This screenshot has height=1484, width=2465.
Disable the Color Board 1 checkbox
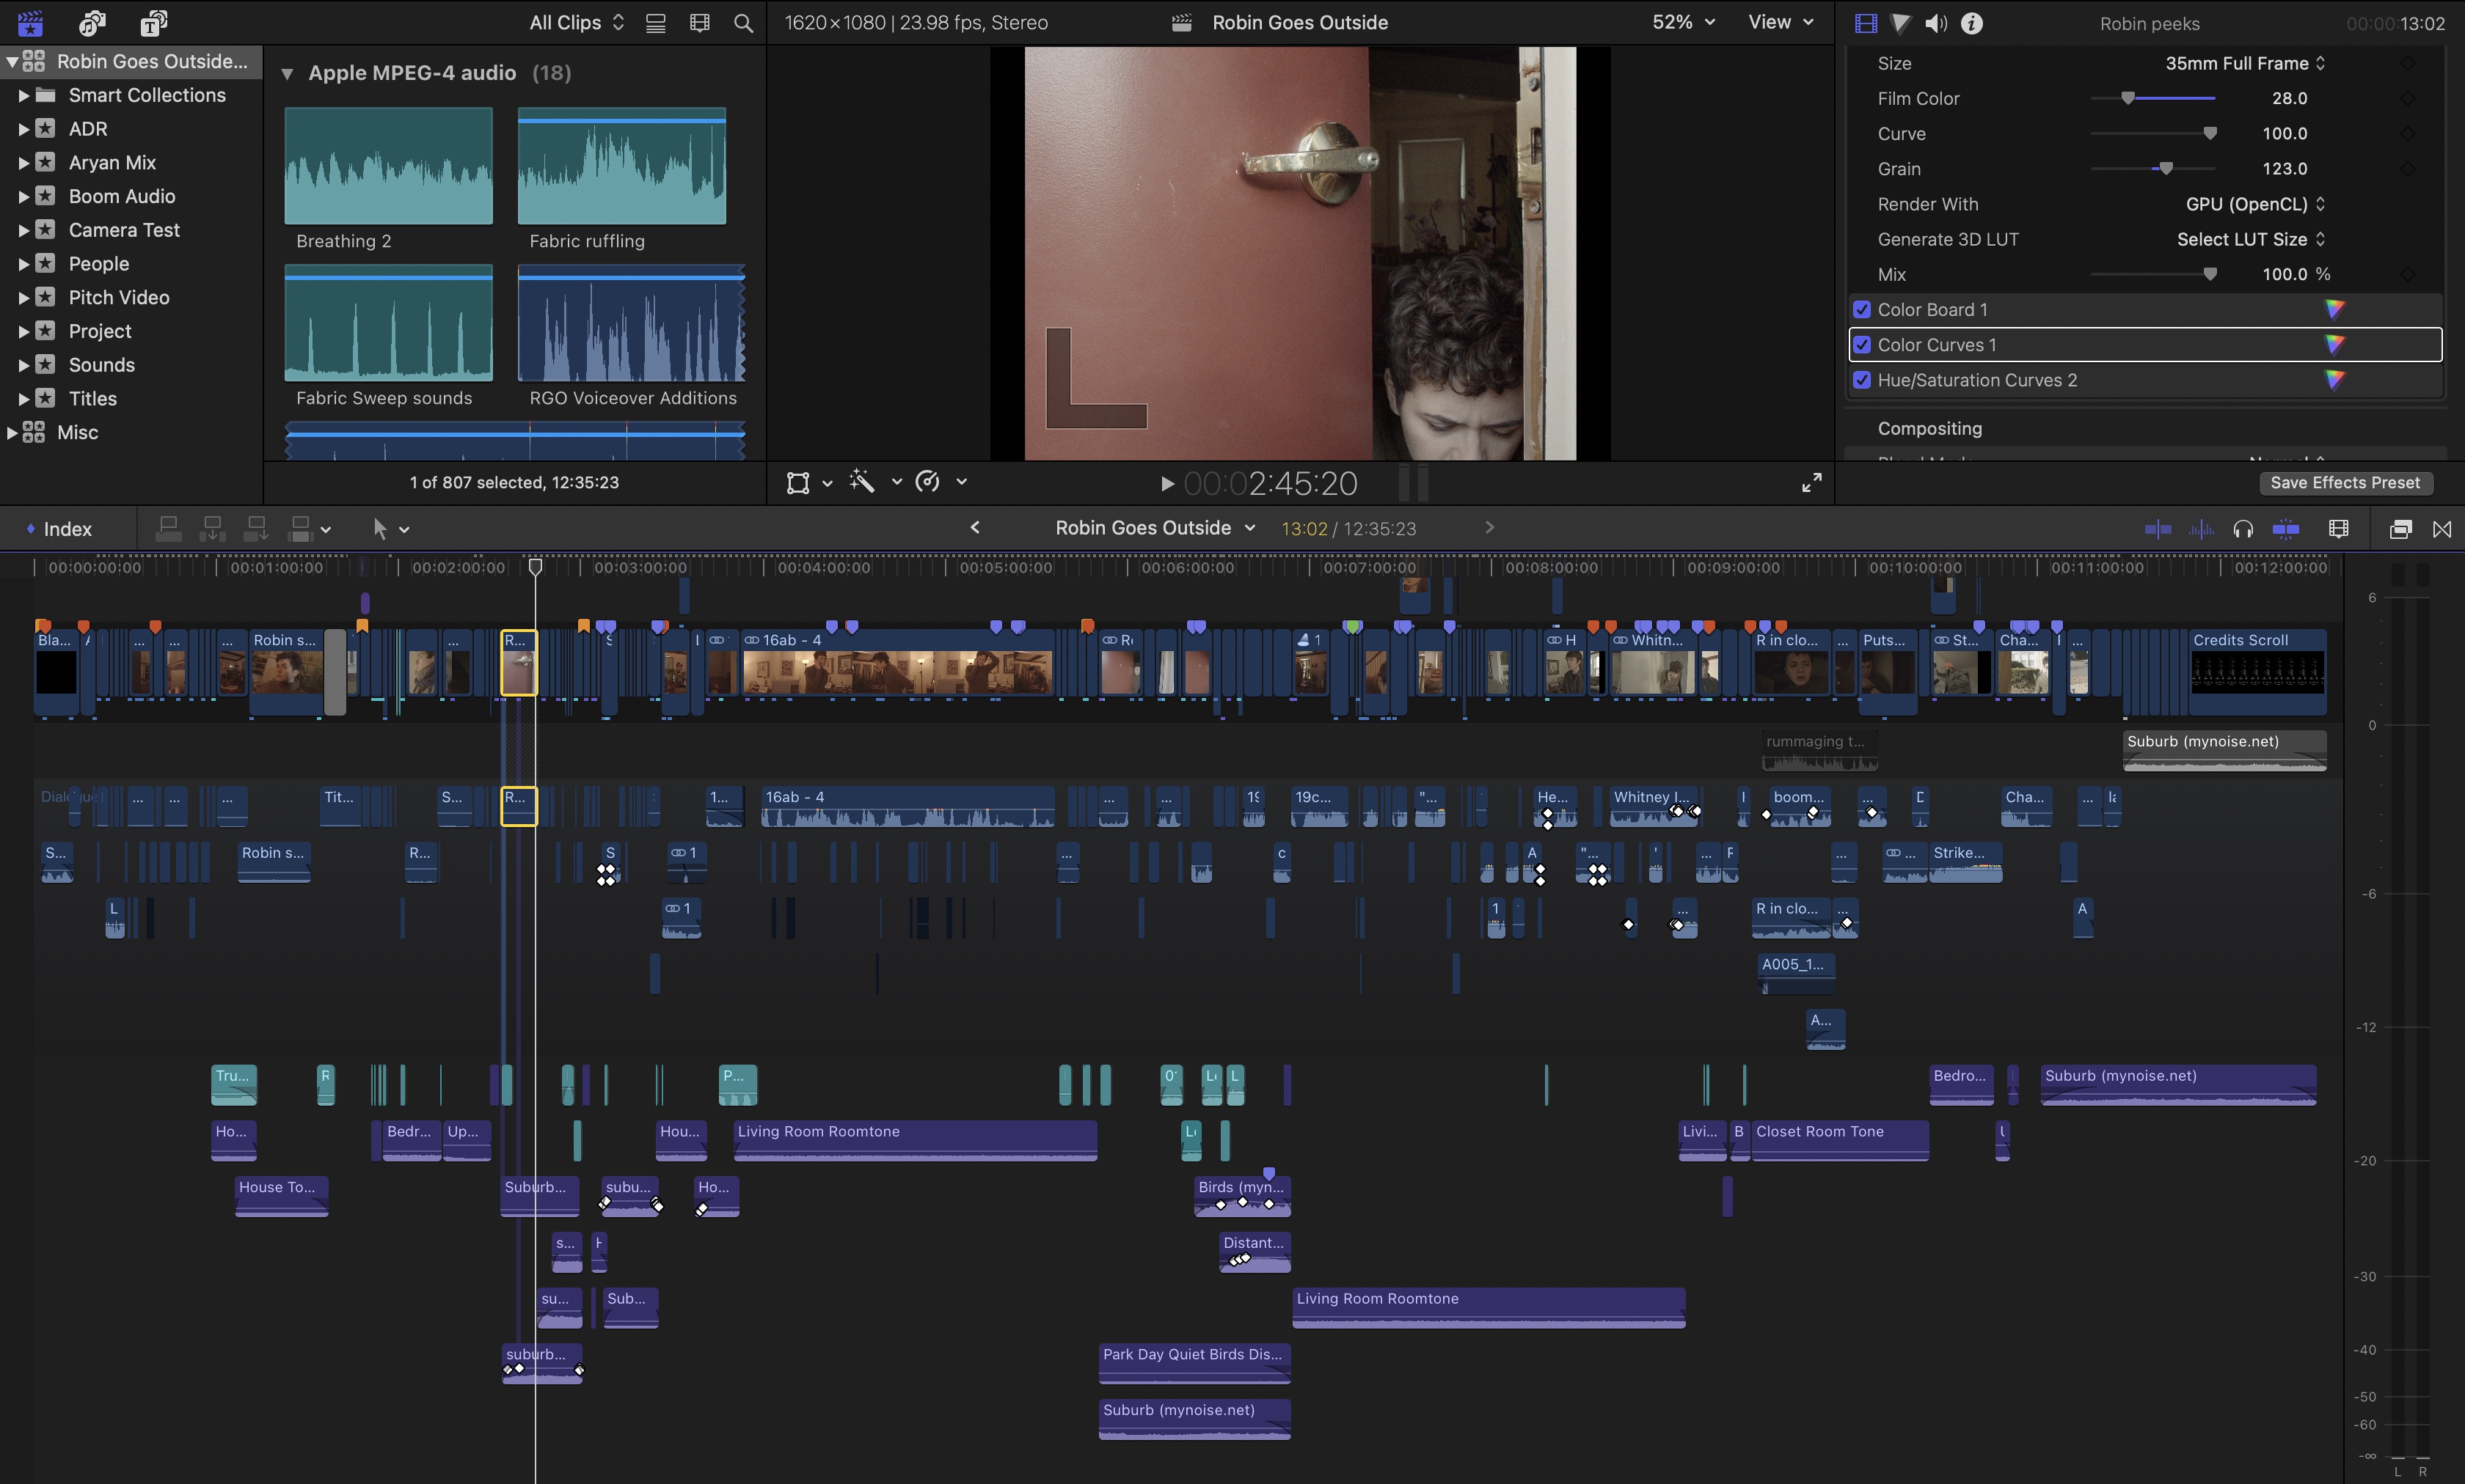[x=1862, y=310]
